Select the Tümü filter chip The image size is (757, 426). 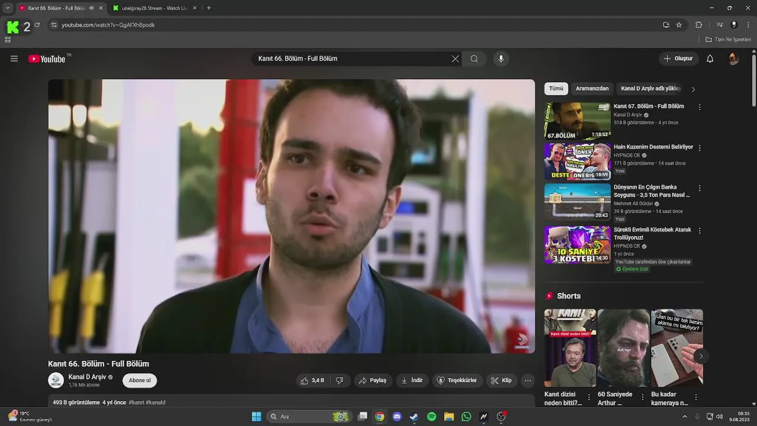pyautogui.click(x=556, y=89)
